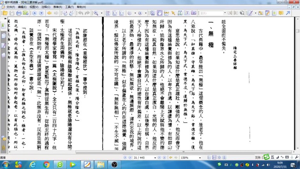Open Google Chrome from taskbar
Image resolution: width=300 pixels, height=169 pixels.
pos(46,165)
